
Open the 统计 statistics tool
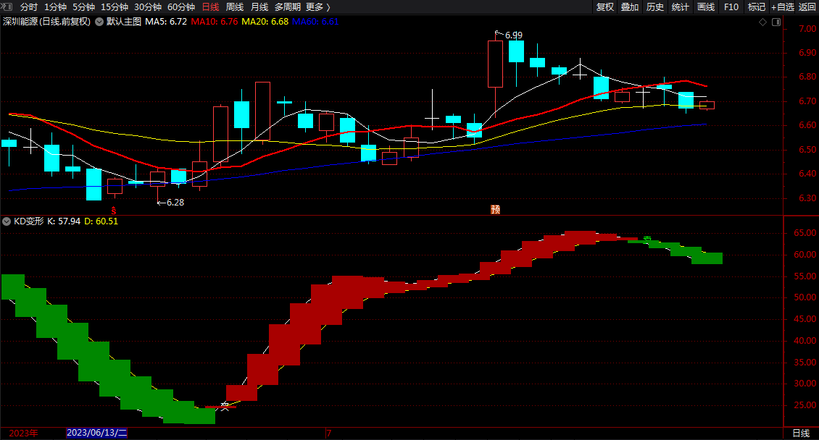(680, 7)
